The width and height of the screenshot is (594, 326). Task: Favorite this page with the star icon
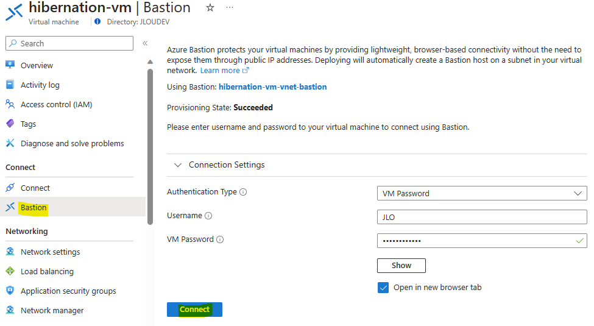(x=210, y=7)
